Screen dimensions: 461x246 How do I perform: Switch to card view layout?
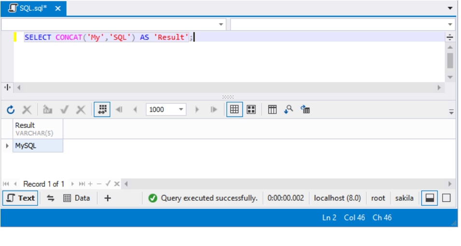(251, 110)
